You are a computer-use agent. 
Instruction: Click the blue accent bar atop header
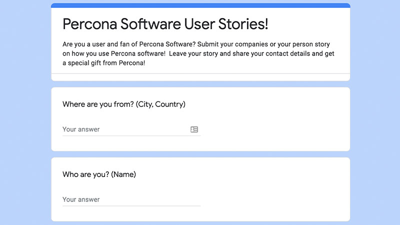pos(200,5)
